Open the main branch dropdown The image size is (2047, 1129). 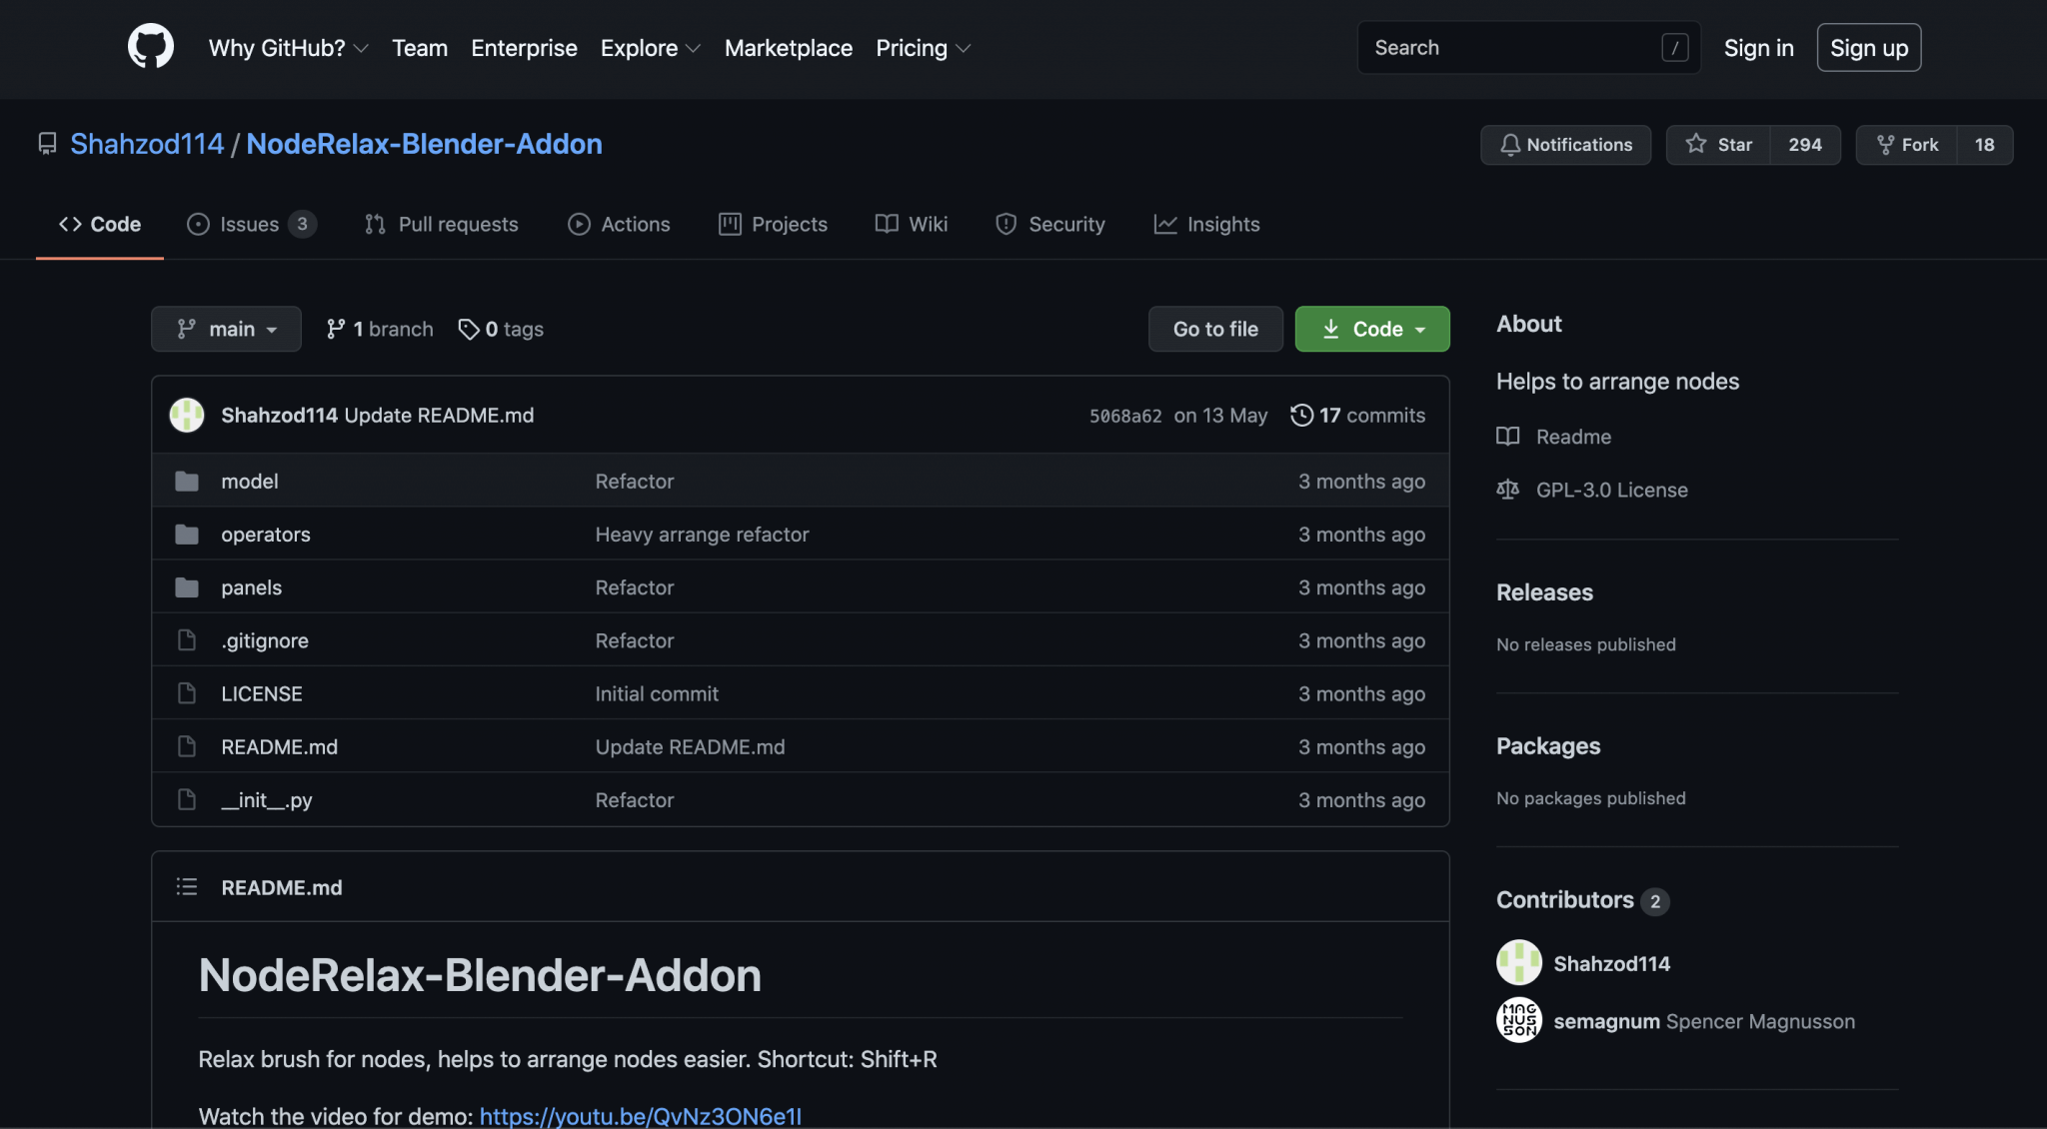226,329
